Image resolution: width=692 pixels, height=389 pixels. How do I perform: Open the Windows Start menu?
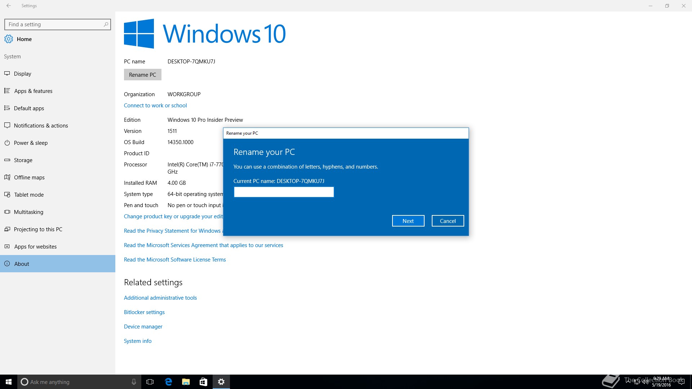tap(9, 382)
